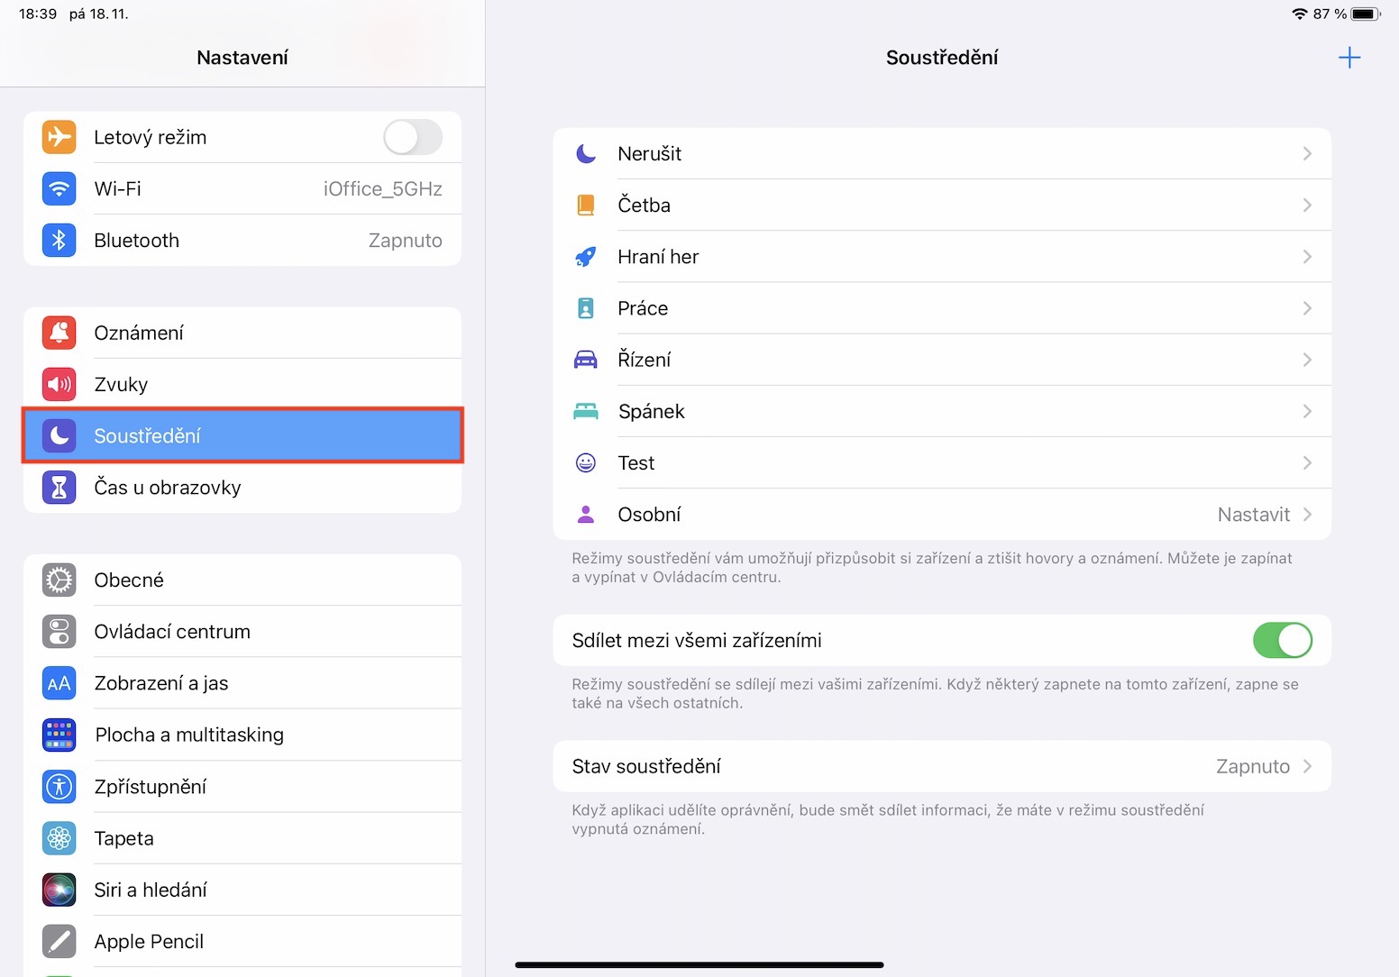
Task: Tap the Hraní her rocket icon
Action: 586,257
